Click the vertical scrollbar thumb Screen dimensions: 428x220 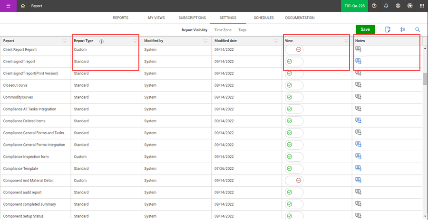(425, 79)
